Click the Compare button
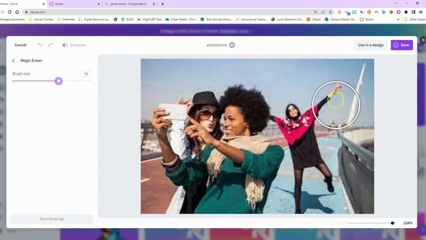This screenshot has height=240, width=426. (74, 45)
